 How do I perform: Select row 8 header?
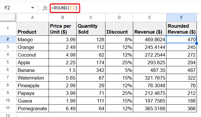pyautogui.click(x=8, y=85)
